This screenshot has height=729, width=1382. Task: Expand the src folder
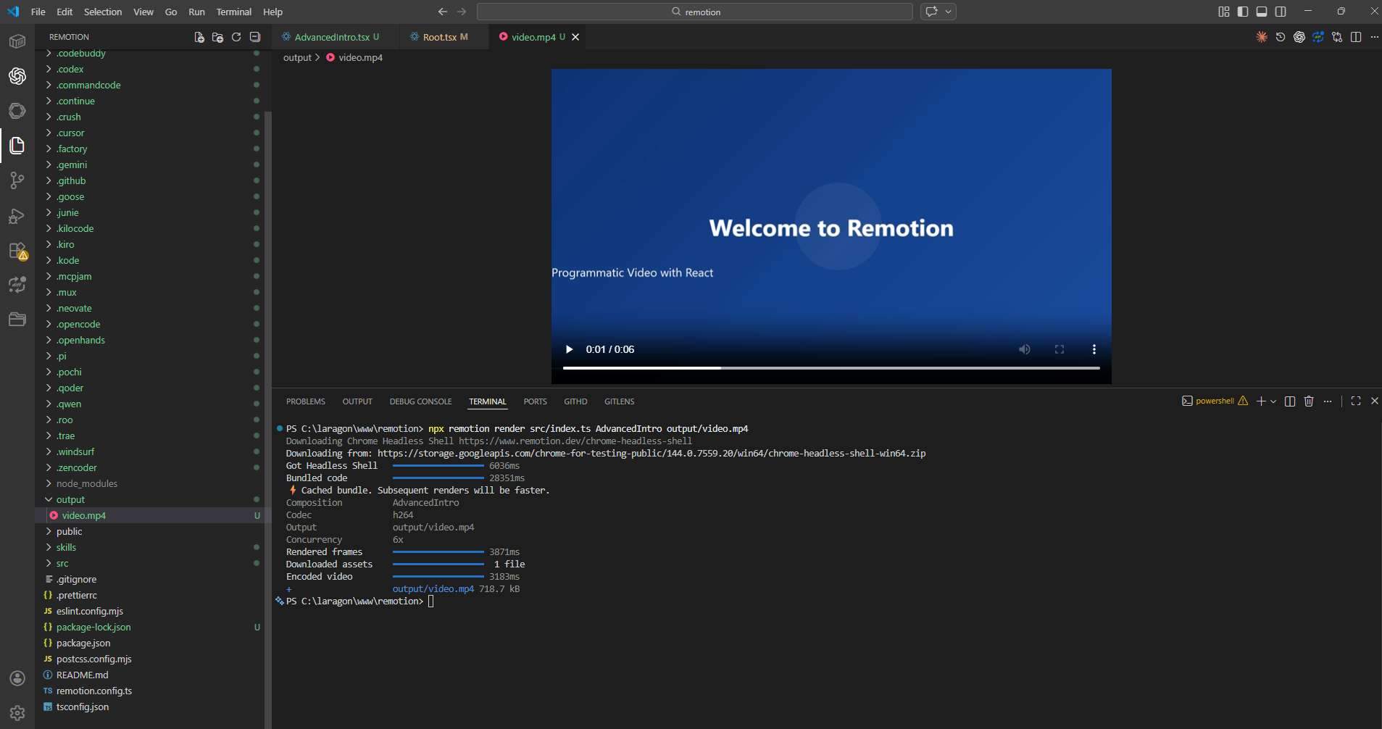click(x=62, y=563)
